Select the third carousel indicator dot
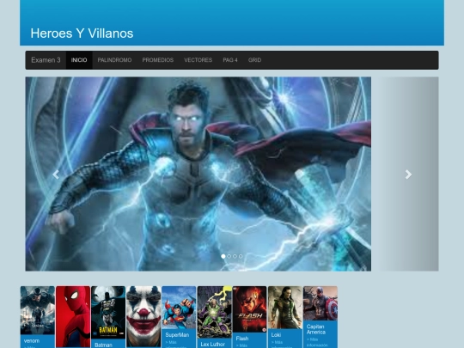Screen dimensions: 464x348 coord(235,256)
